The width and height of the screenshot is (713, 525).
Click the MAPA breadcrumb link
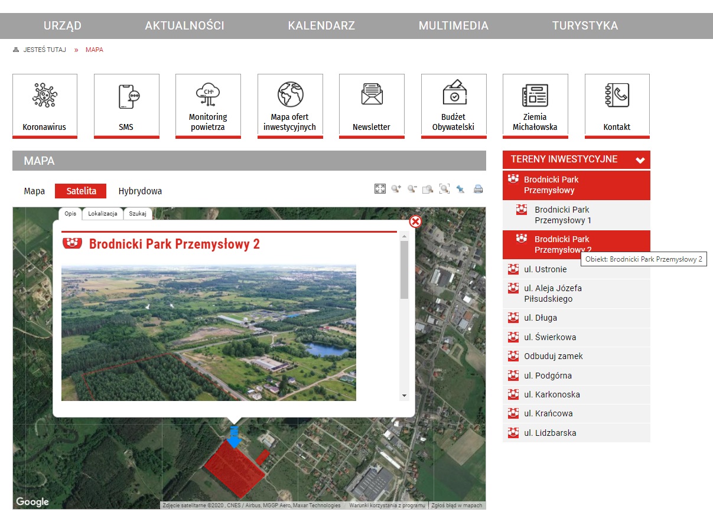95,50
